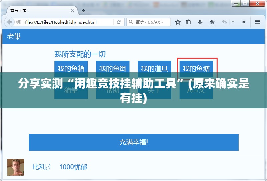
Task: Click the globe site identity icon
Action: (x=19, y=22)
